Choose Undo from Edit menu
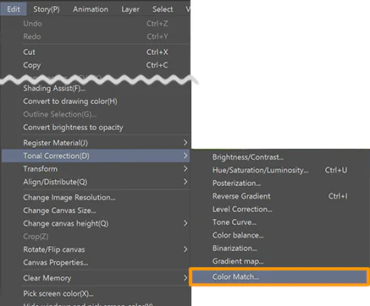 [x=96, y=24]
